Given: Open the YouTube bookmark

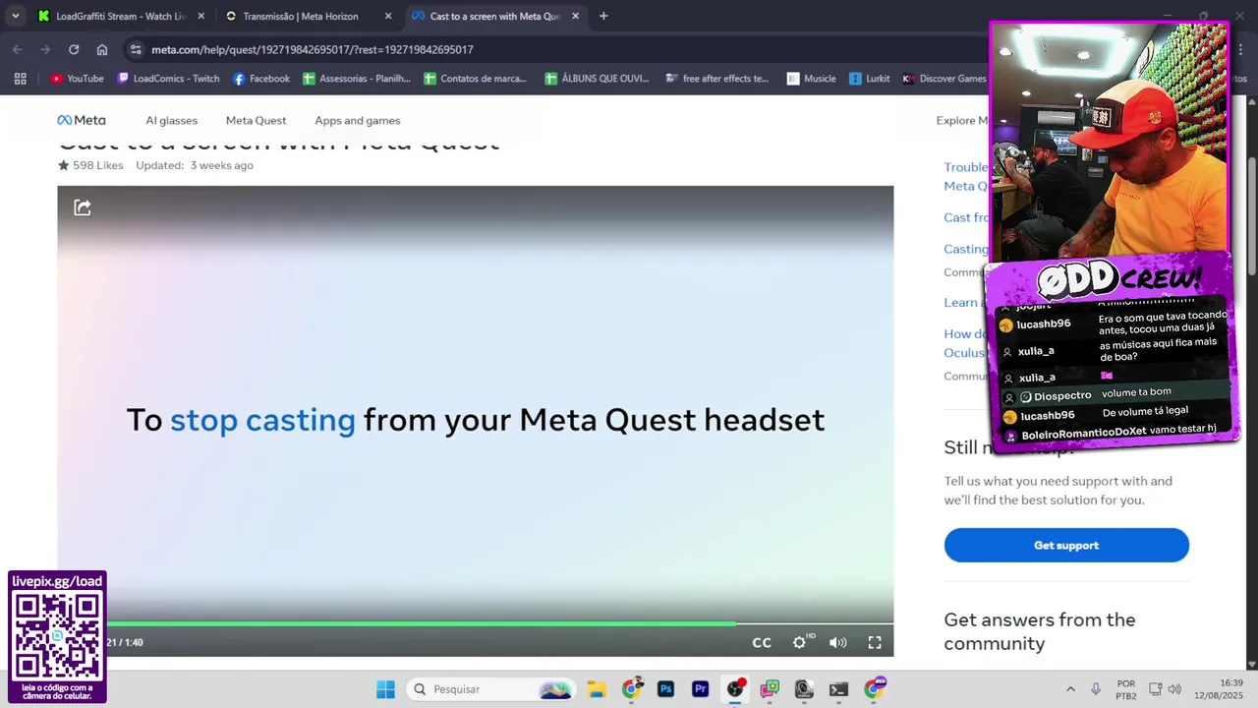Looking at the screenshot, I should click(77, 79).
